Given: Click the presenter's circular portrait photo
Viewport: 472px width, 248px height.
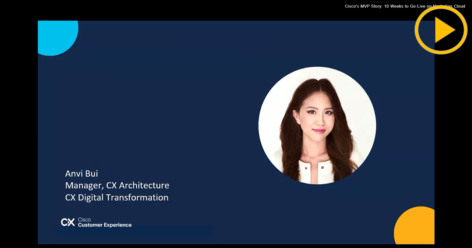Looking at the screenshot, I should click(317, 125).
